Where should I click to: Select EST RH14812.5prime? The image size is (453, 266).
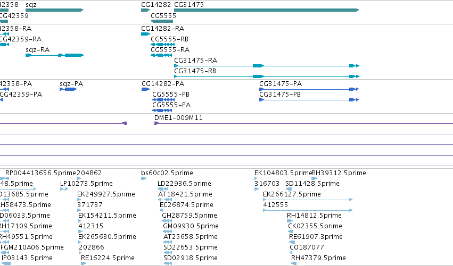314,216
